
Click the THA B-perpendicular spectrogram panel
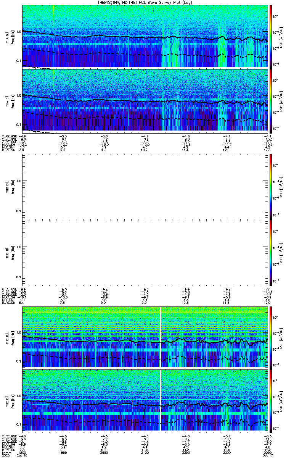click(145, 36)
